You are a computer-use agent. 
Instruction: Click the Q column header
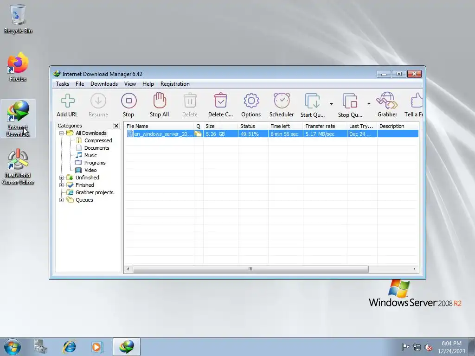point(199,126)
